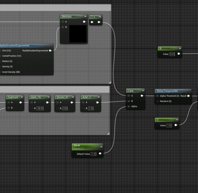Click the Lerp node's Alpha input pin
Screen dimensions: 198x193
point(129,107)
